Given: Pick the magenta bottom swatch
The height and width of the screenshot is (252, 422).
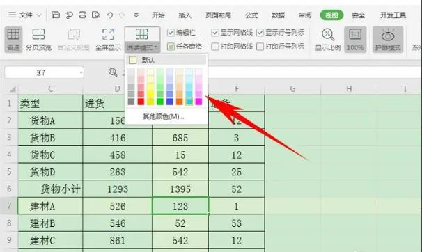Looking at the screenshot, I should pyautogui.click(x=198, y=102).
